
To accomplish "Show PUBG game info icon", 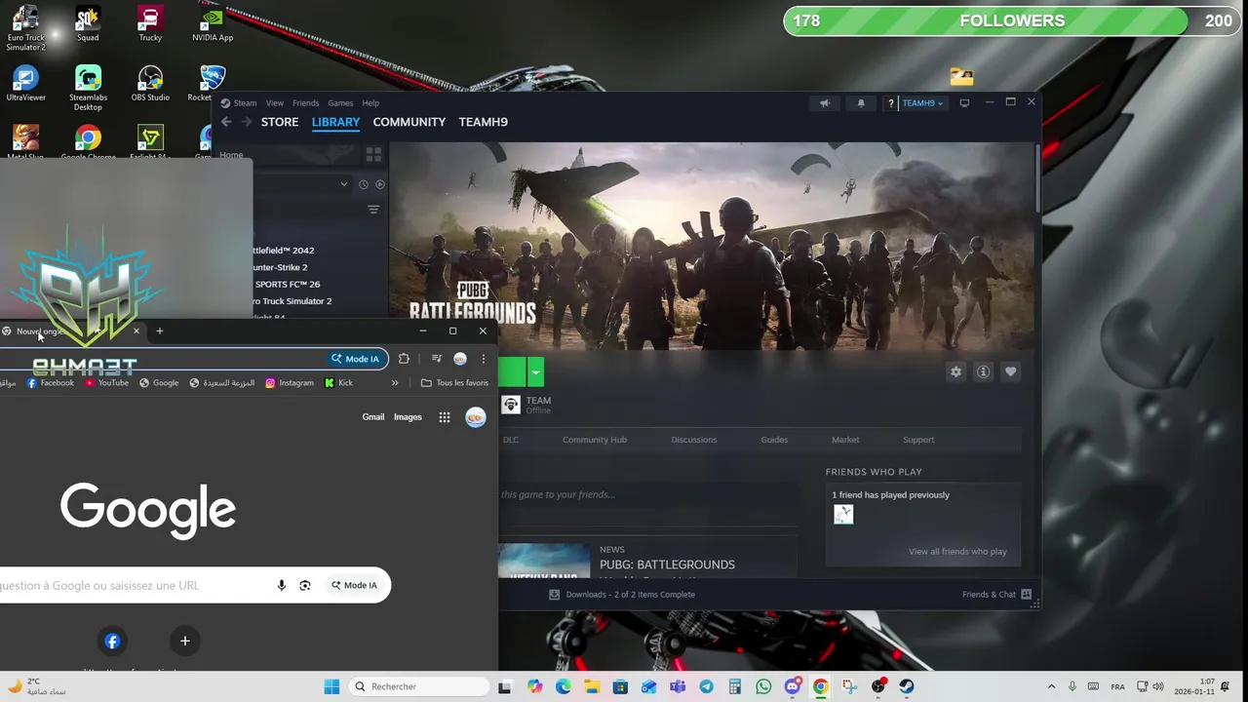I will [983, 371].
